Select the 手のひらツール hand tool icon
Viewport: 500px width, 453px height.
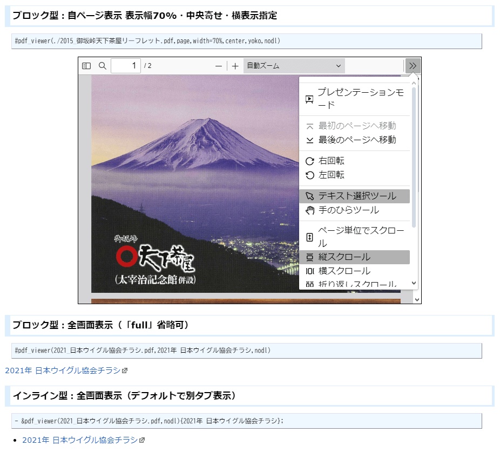pos(310,211)
